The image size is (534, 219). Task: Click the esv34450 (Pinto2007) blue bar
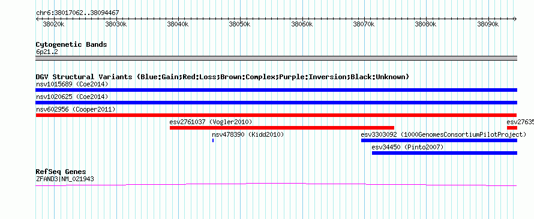(445, 153)
